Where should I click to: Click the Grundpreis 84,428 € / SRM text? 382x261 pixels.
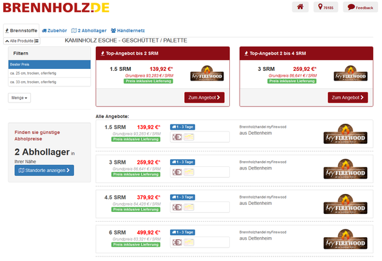pos(137,204)
